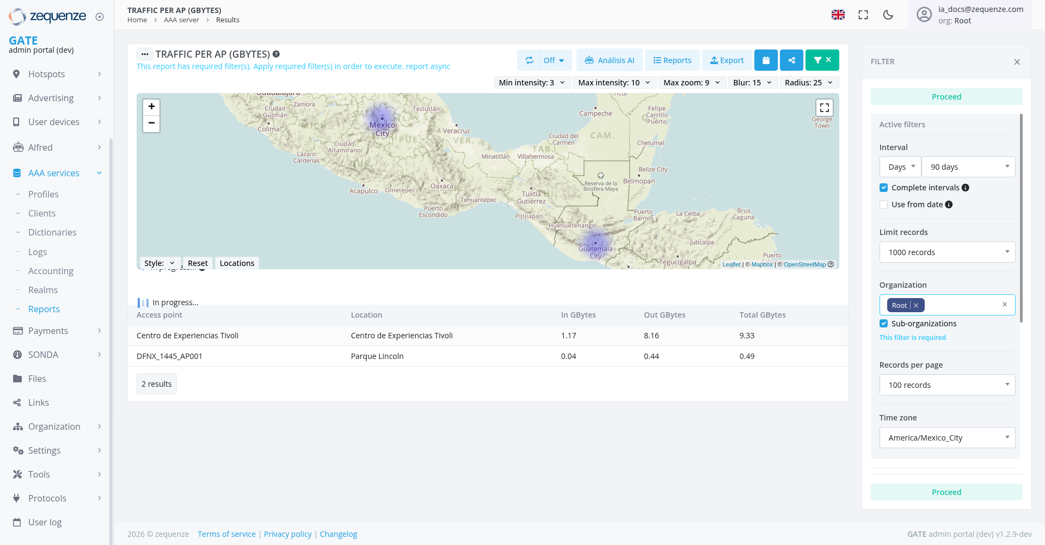Open Profiles submenu item
Viewport: 1045px width, 545px height.
point(44,194)
